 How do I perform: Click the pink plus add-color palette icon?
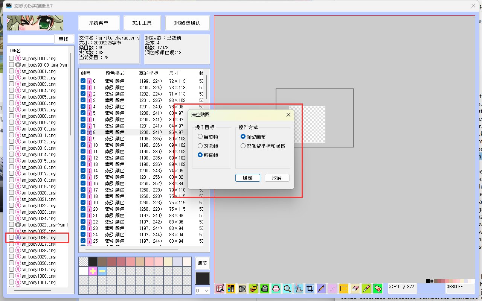93,271
